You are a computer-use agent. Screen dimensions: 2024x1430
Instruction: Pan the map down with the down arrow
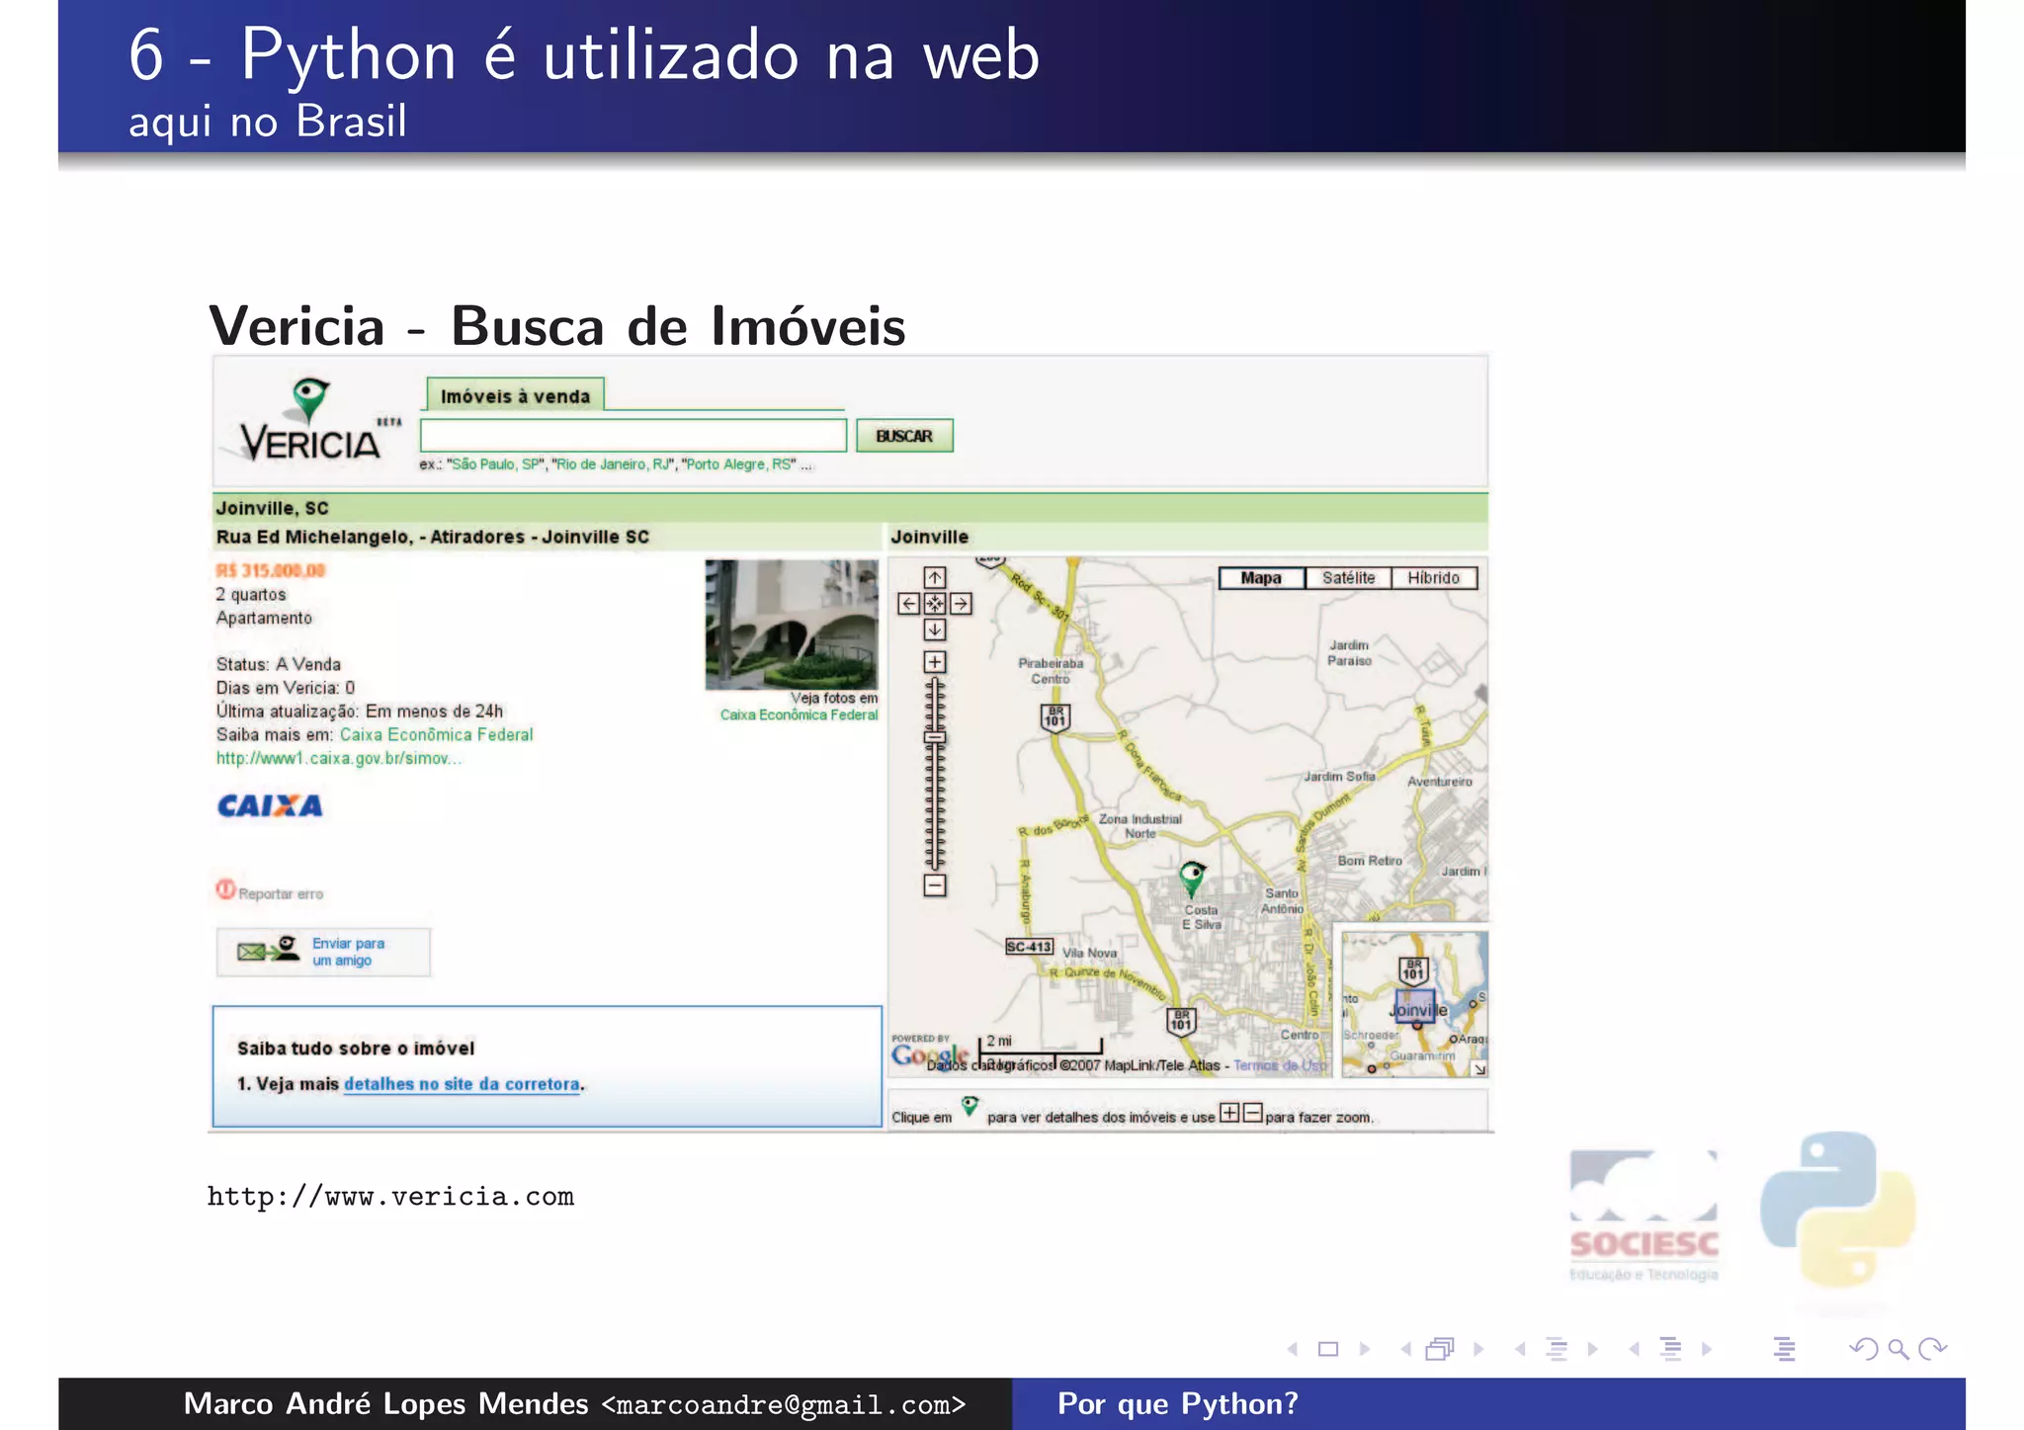[x=935, y=630]
